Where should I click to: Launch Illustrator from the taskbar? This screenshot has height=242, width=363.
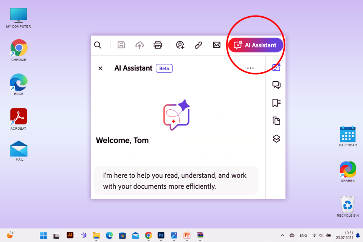point(70,235)
